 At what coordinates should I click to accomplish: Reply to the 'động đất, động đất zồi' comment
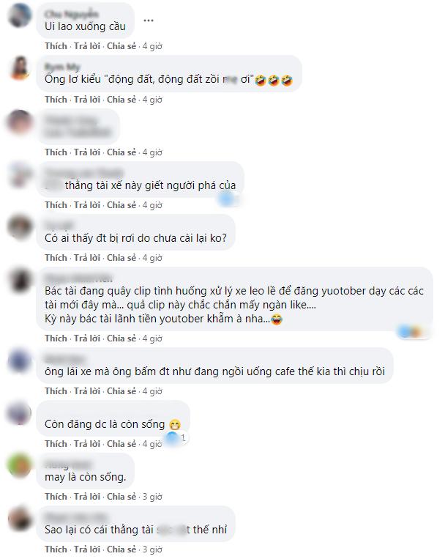[x=87, y=100]
